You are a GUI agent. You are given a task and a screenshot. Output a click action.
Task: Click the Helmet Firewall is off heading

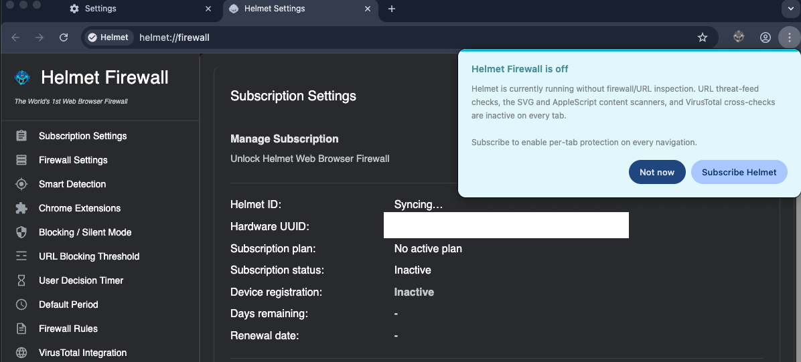pos(520,69)
